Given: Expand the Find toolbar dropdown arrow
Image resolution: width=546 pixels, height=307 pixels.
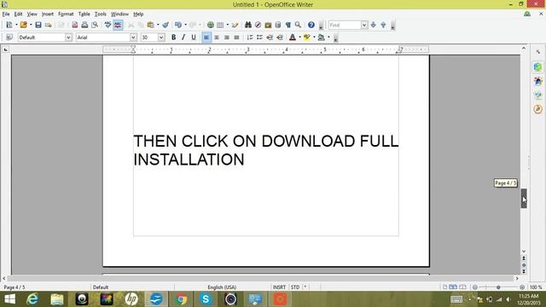Looking at the screenshot, I should [x=364, y=25].
